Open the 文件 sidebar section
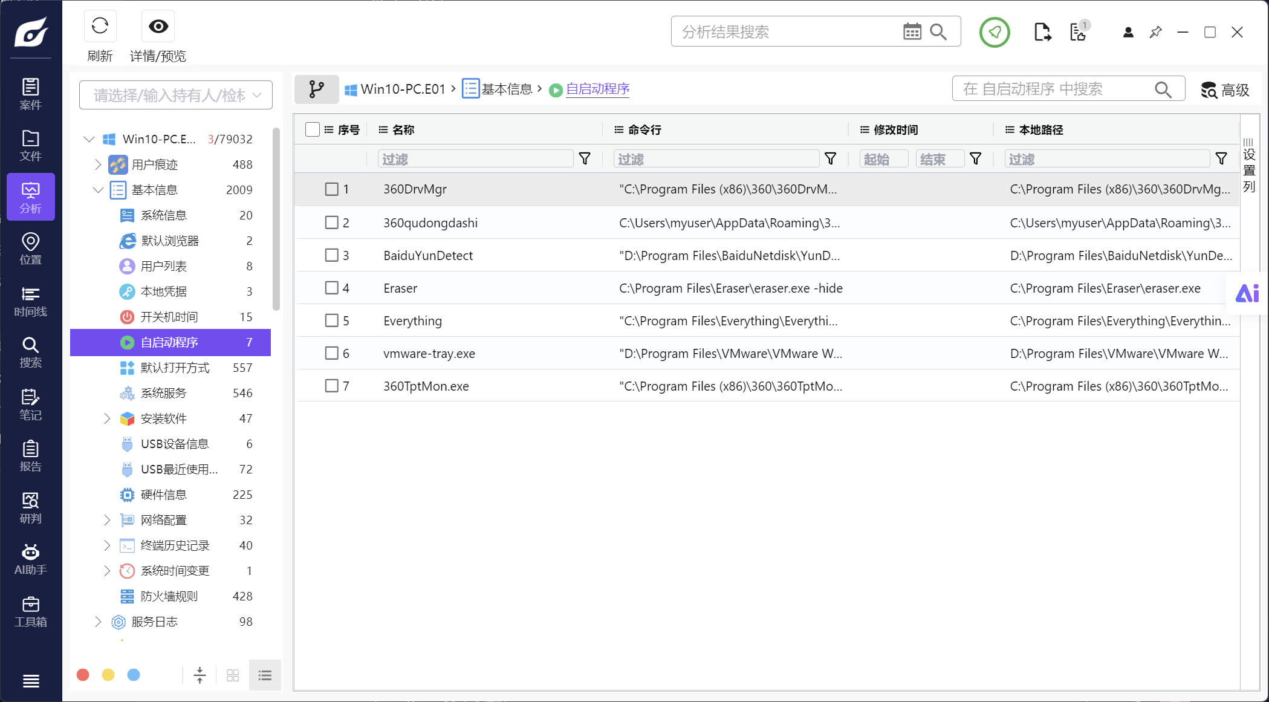 click(x=31, y=146)
